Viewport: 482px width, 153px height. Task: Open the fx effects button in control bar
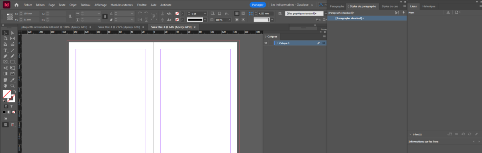(227, 14)
